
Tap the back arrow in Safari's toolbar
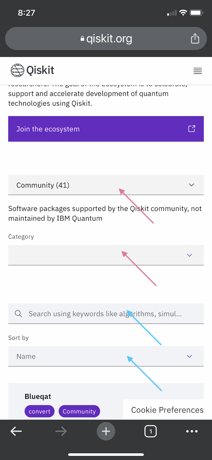click(16, 431)
